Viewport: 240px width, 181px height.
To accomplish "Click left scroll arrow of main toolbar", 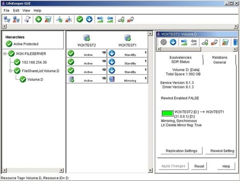I will 4,26.
